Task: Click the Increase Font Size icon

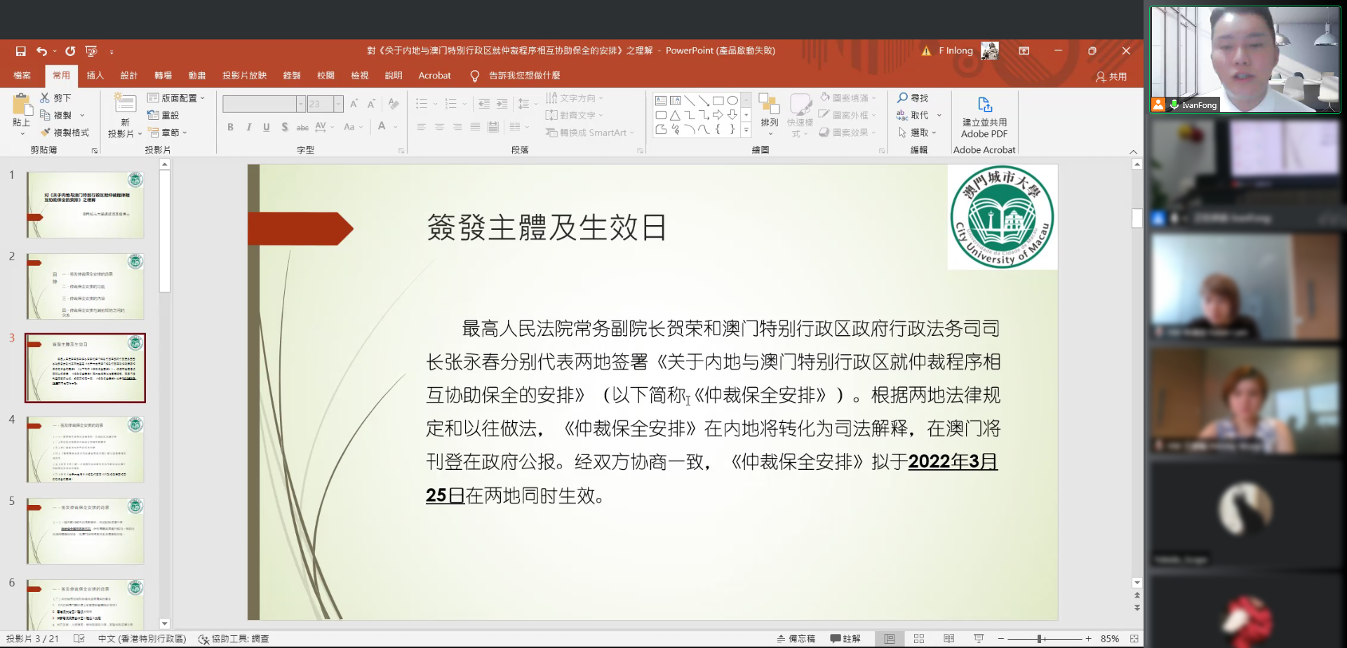Action: pyautogui.click(x=354, y=104)
